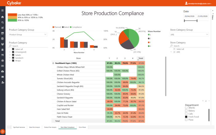Check the Bakery department checkbox
The width and height of the screenshot is (216, 135).
(186, 111)
